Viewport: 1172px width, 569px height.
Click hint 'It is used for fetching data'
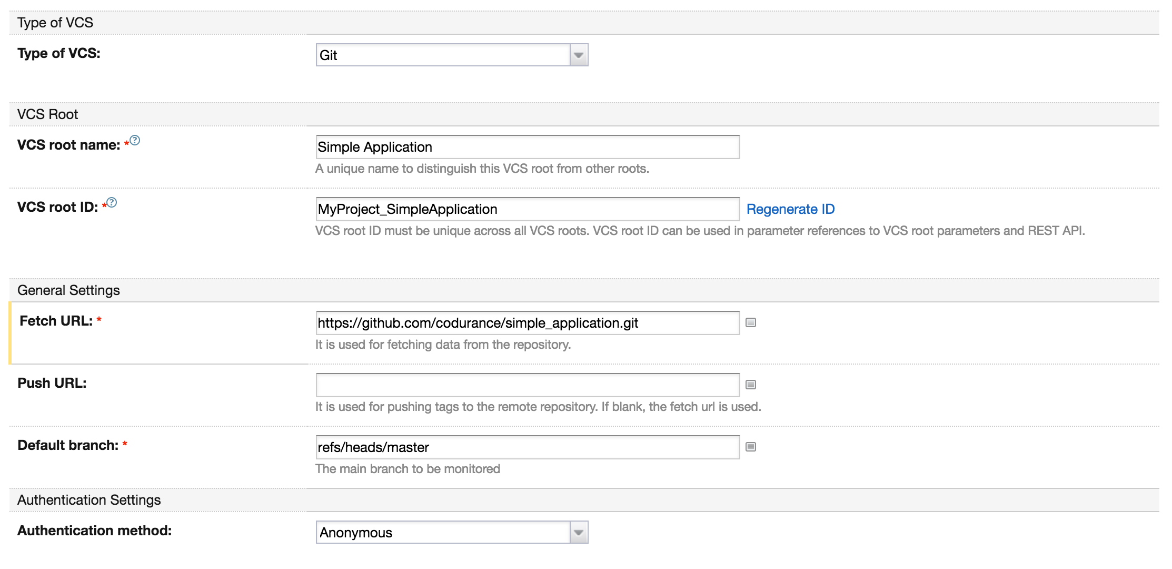[443, 345]
